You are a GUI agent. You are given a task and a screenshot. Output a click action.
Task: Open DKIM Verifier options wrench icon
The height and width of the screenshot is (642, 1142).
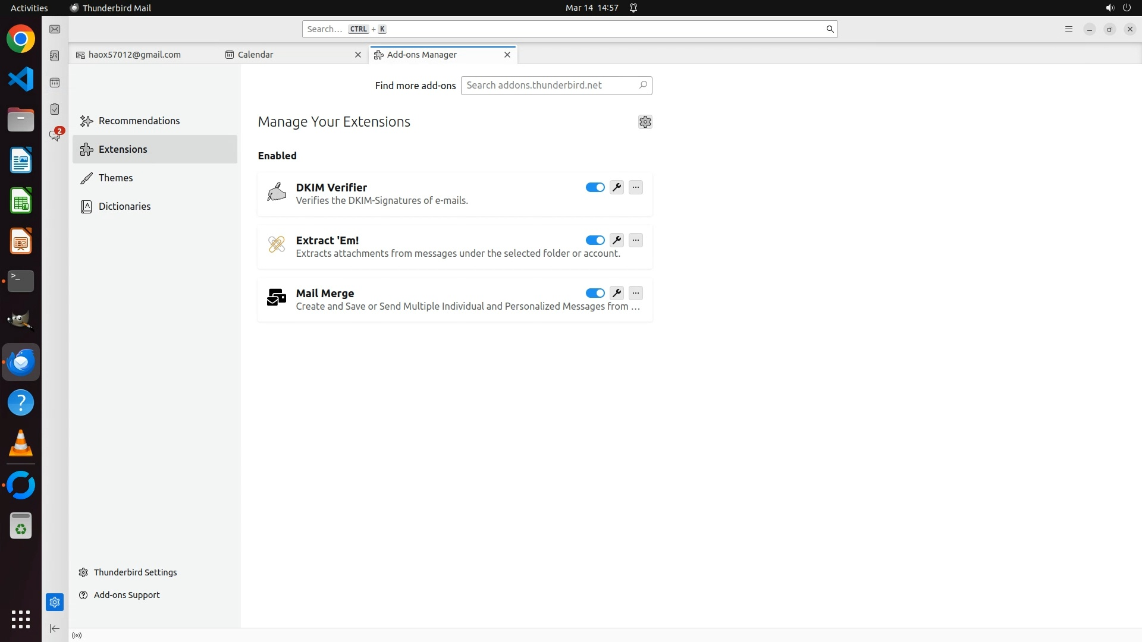(617, 187)
